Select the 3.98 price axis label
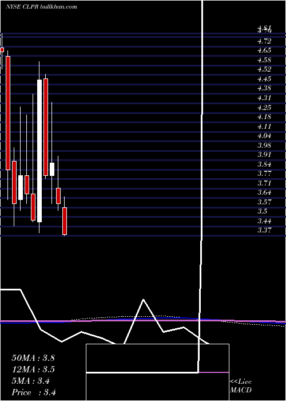 (264, 146)
